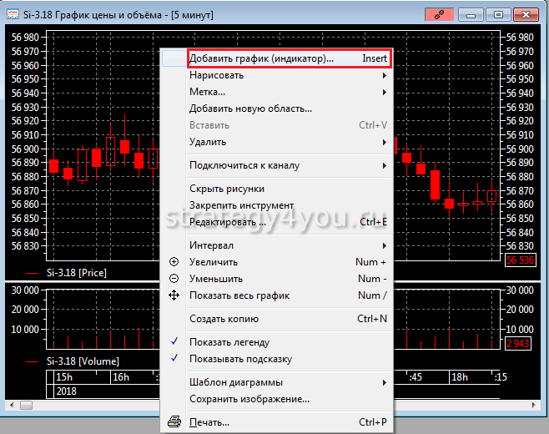Choose Добавить новую область... from the menu
549x434 pixels.
[250, 108]
